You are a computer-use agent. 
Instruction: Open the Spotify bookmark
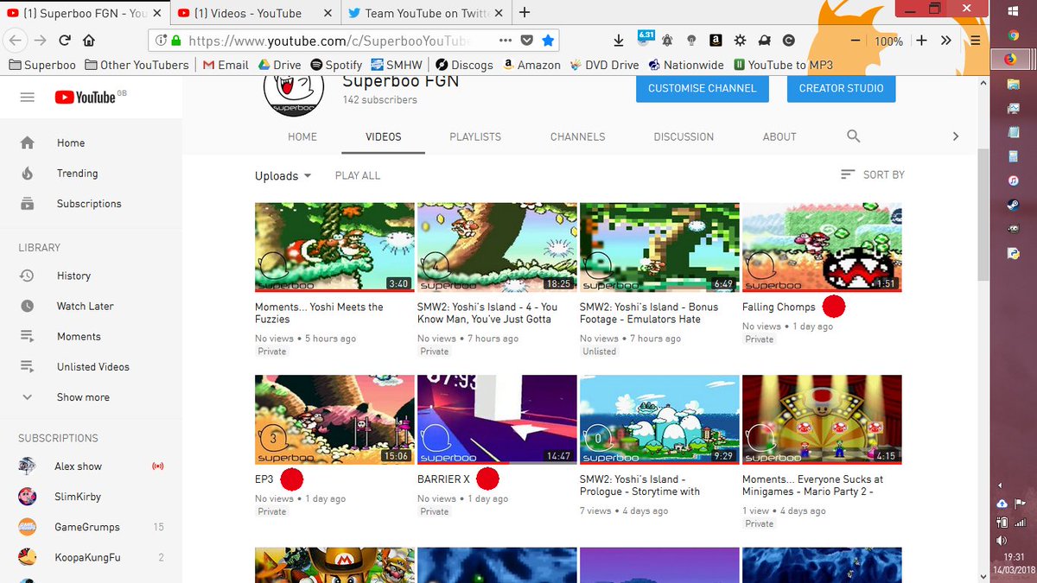tap(336, 65)
